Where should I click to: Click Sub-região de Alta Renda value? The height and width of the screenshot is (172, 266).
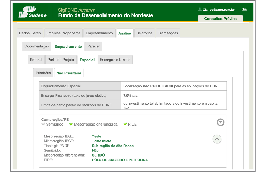click(x=113, y=146)
